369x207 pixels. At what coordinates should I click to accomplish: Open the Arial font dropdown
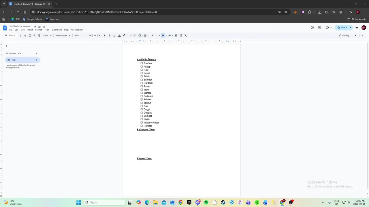80,36
